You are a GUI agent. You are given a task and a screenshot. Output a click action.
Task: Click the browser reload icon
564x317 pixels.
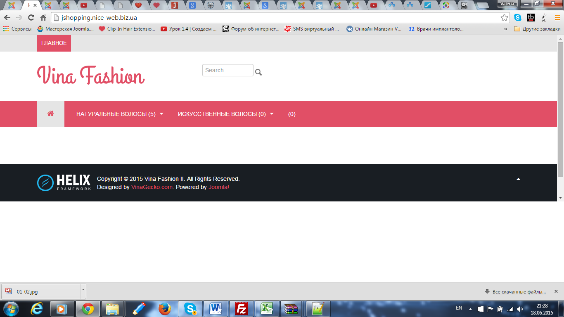click(x=31, y=18)
